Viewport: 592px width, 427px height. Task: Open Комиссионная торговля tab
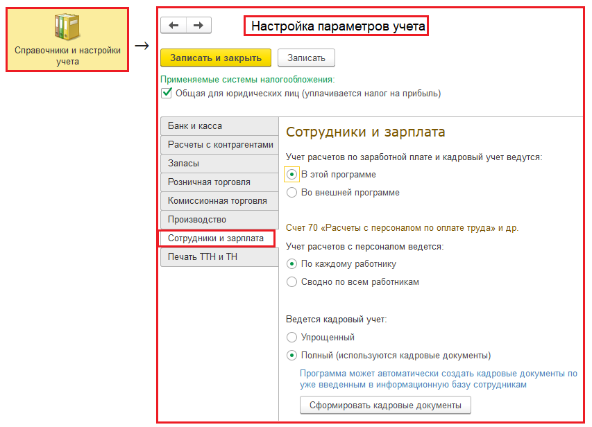[219, 201]
